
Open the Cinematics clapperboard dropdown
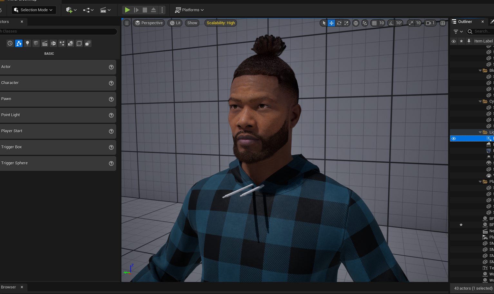tap(105, 10)
